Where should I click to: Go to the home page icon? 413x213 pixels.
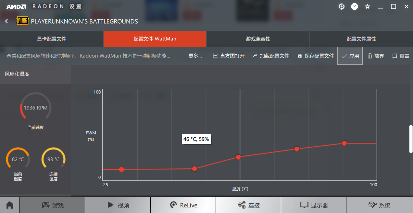10,205
